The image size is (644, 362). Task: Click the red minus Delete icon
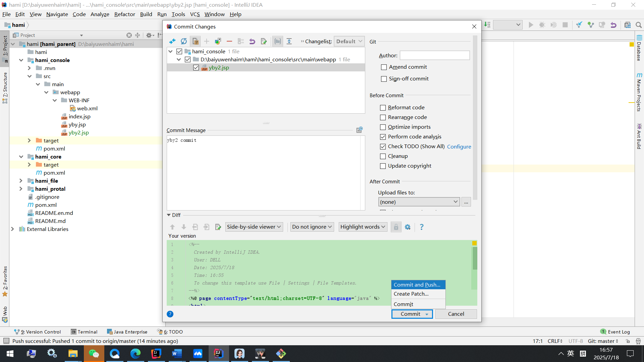(229, 41)
